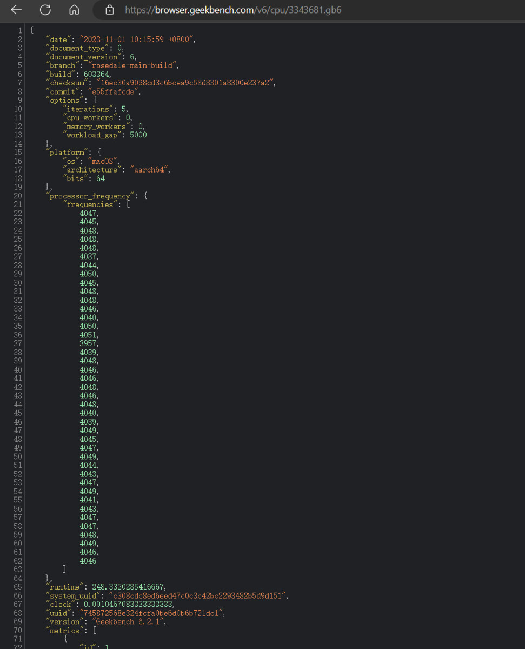
Task: Click the workload_gap value 5000
Action: pos(138,135)
